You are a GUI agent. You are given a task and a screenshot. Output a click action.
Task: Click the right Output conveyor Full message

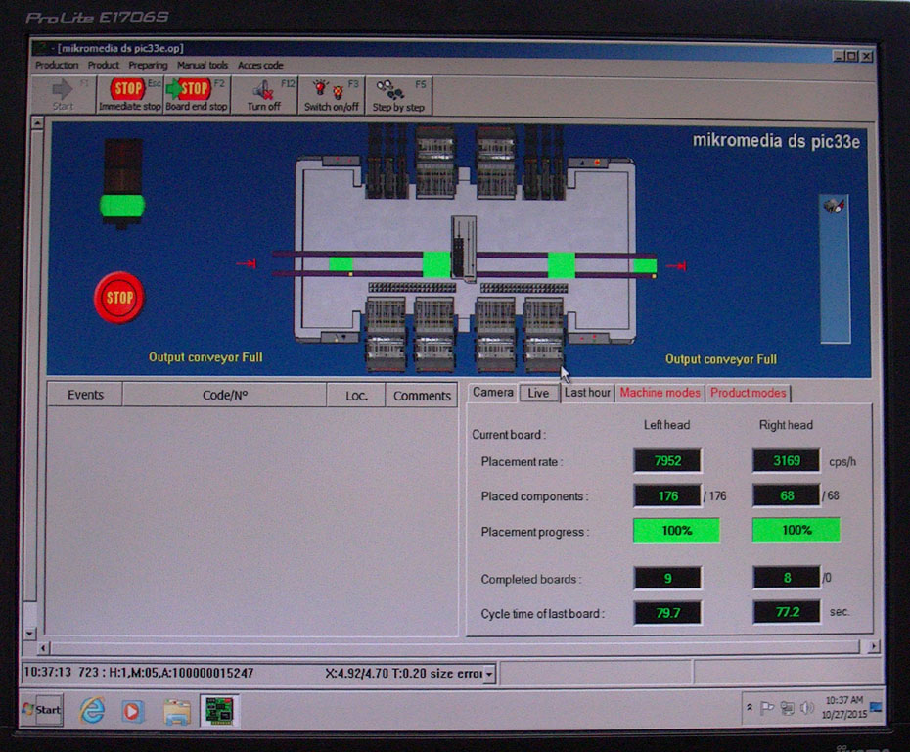[721, 359]
